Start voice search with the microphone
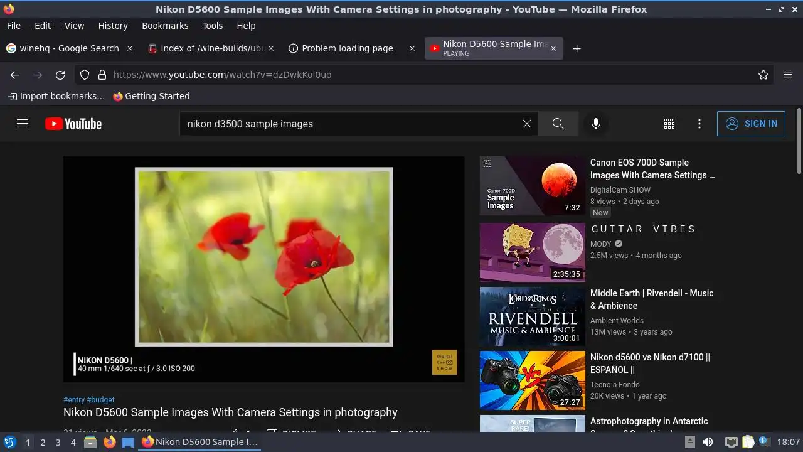This screenshot has height=452, width=803. coord(596,124)
